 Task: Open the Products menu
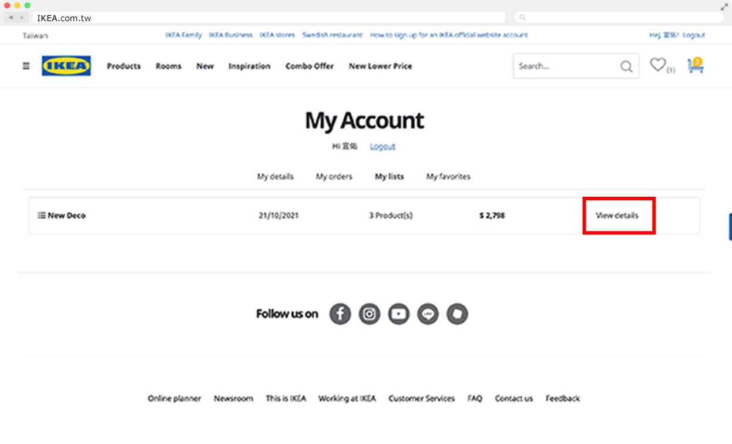124,66
